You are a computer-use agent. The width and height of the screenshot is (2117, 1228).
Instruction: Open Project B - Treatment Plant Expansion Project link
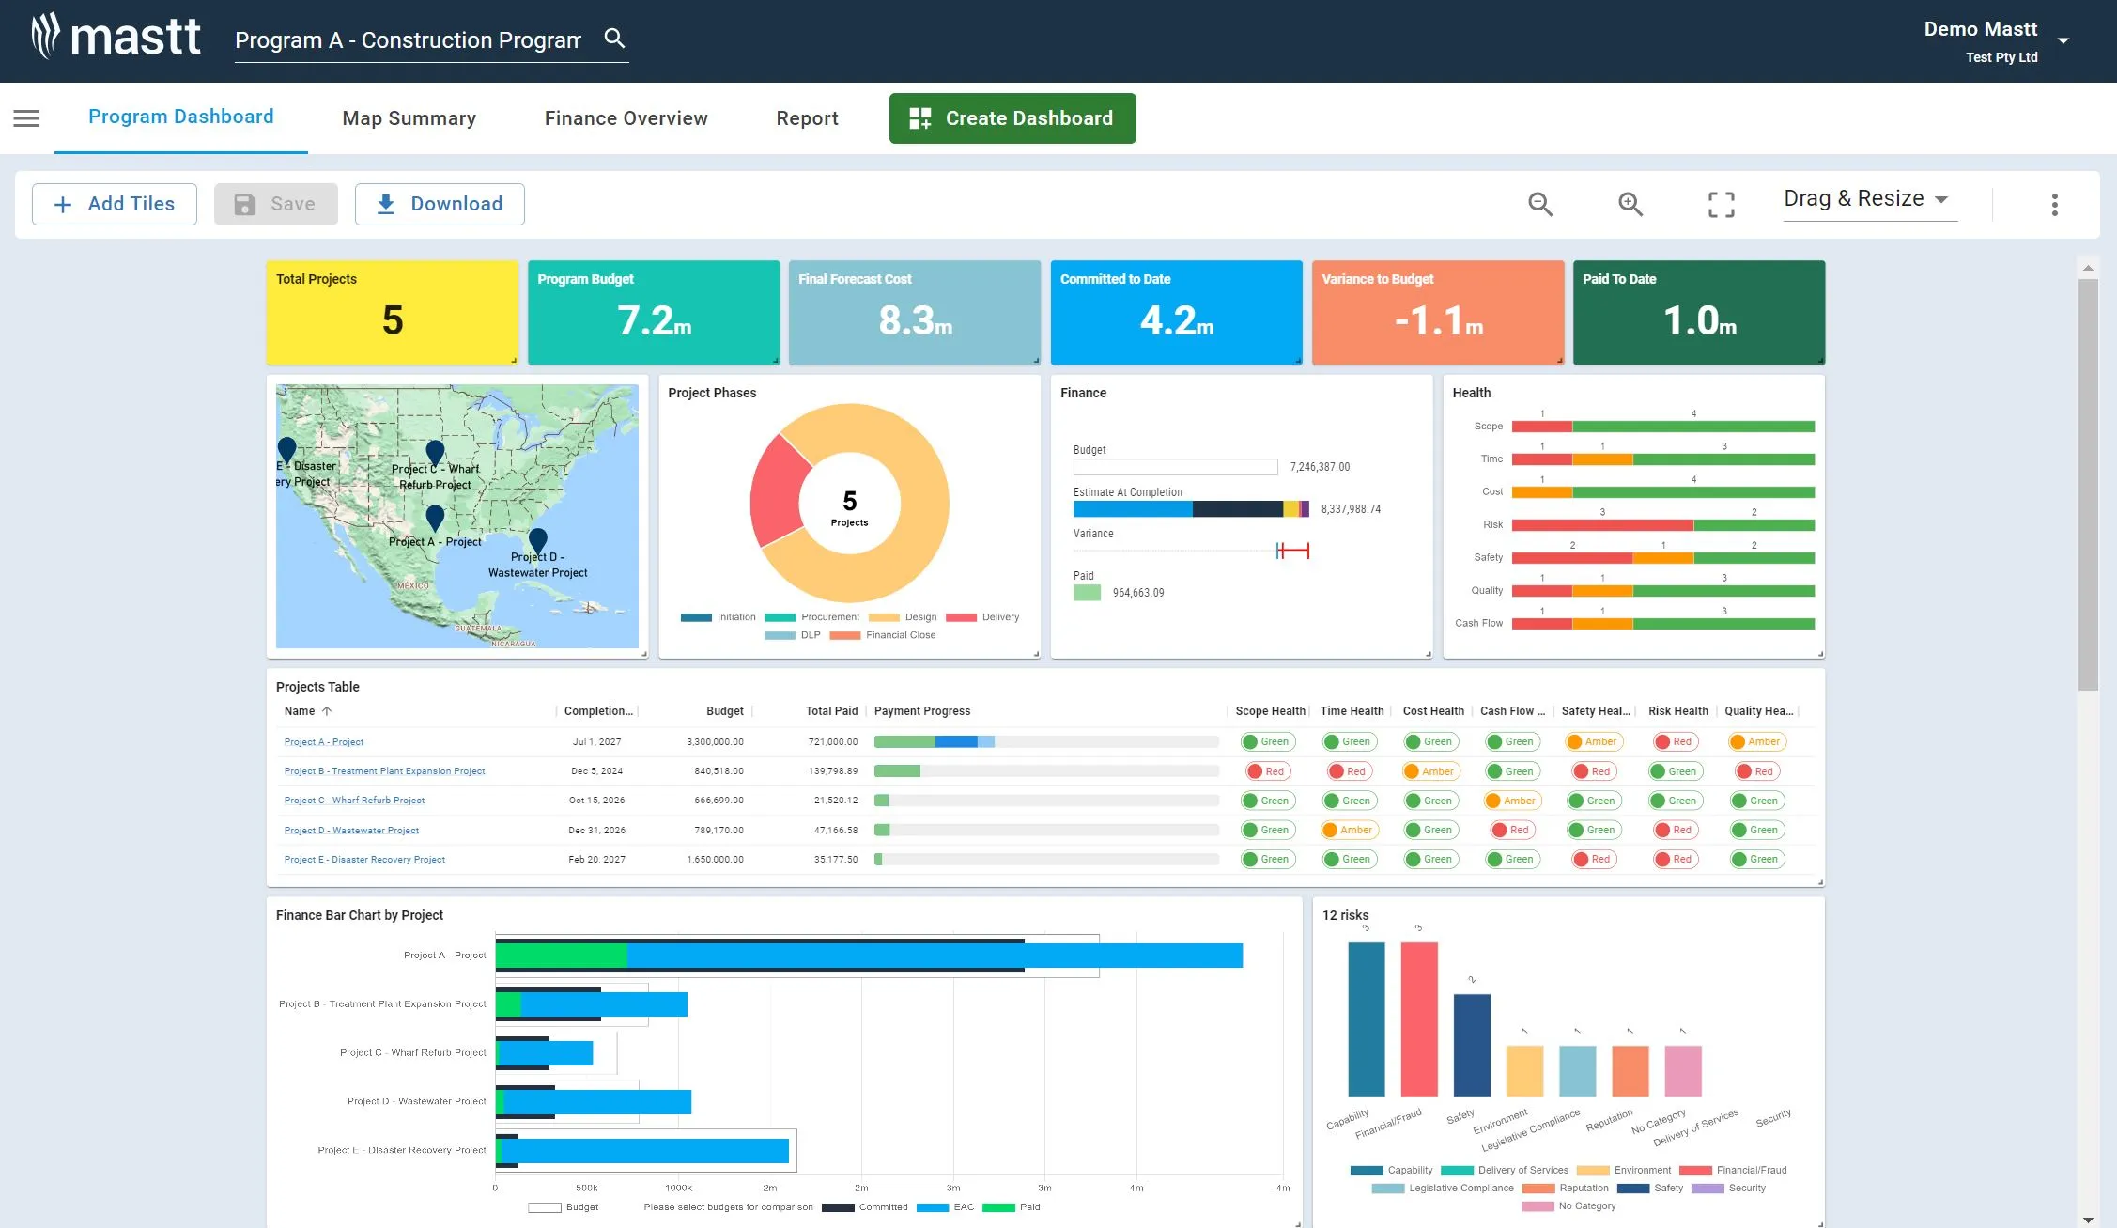click(x=384, y=770)
